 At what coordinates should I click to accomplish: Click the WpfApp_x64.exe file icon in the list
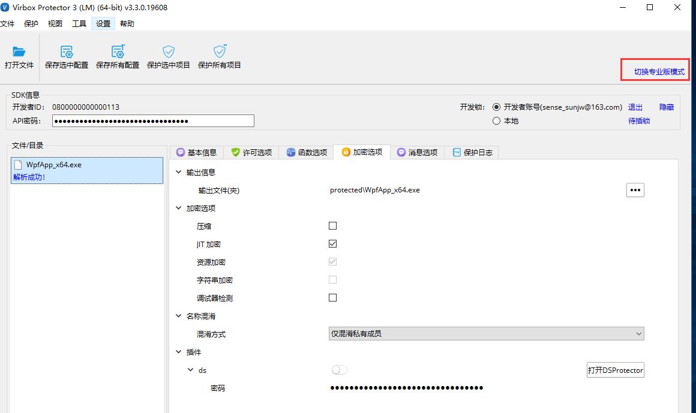(x=18, y=165)
